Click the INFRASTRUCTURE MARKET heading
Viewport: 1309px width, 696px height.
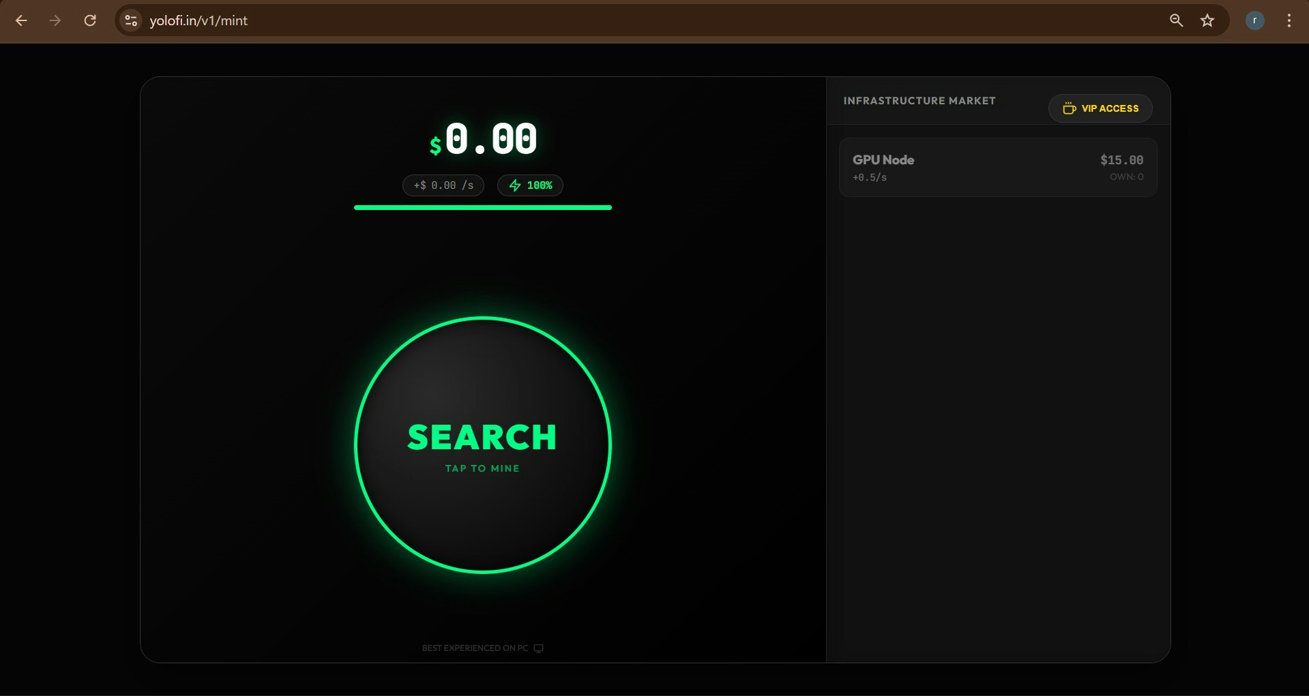[920, 101]
